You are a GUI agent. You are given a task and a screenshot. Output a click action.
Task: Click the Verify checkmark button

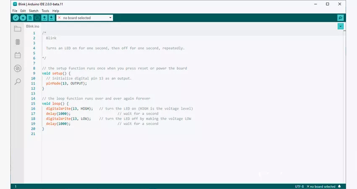[16, 18]
